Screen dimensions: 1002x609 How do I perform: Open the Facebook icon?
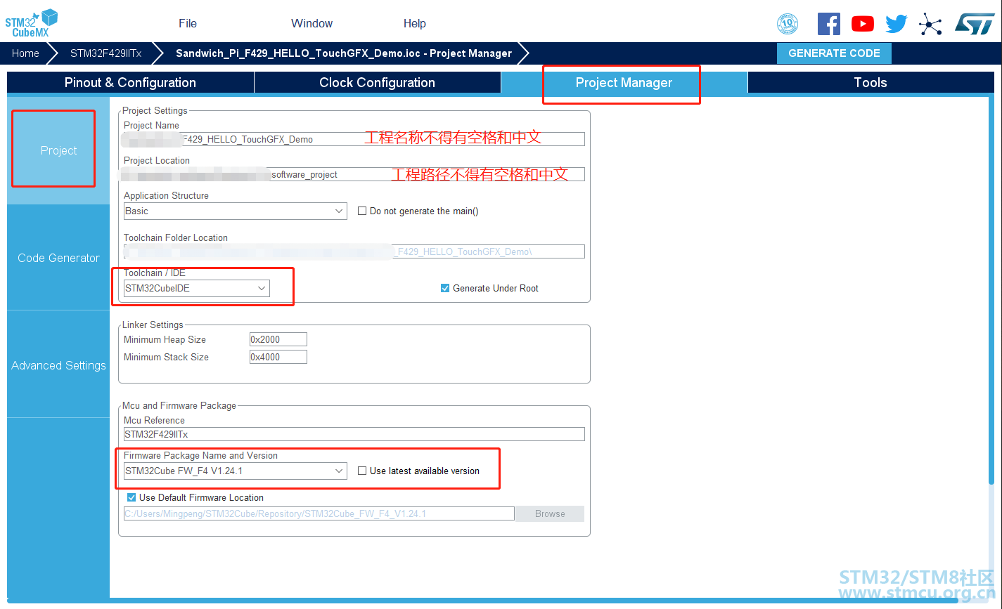pos(829,24)
